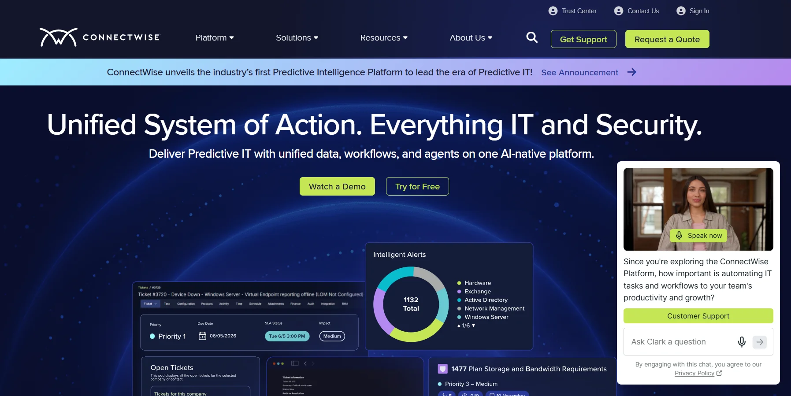Click the "Priority 1" value
791x396 pixels.
point(172,336)
